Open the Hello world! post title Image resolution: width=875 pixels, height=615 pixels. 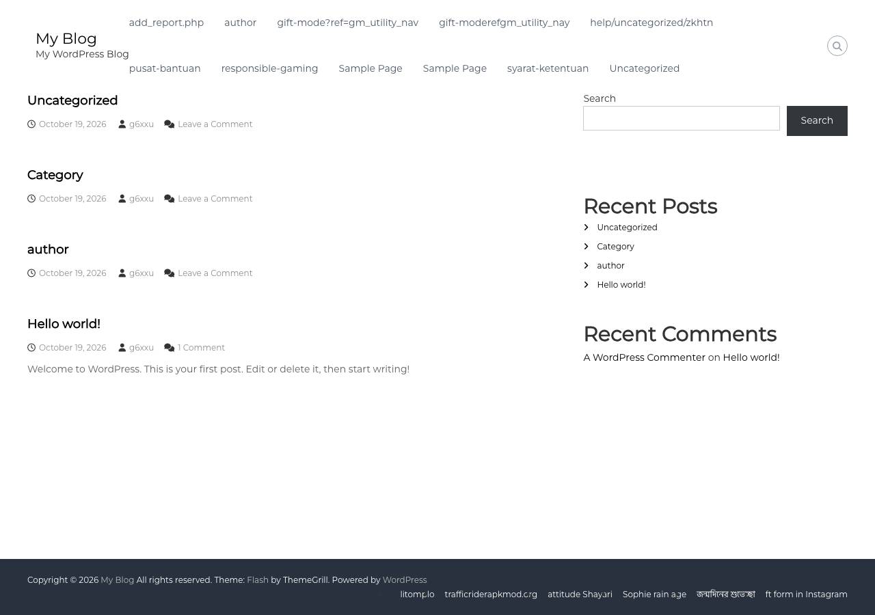click(x=64, y=324)
